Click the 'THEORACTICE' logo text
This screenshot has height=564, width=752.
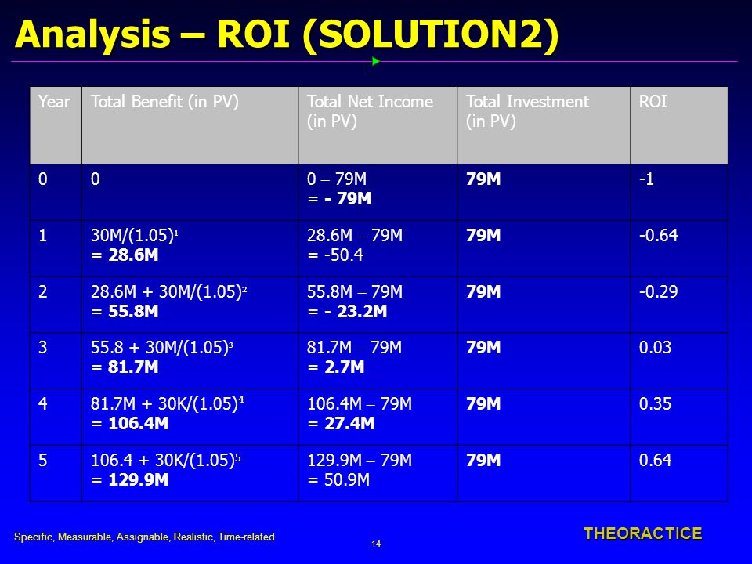642,533
